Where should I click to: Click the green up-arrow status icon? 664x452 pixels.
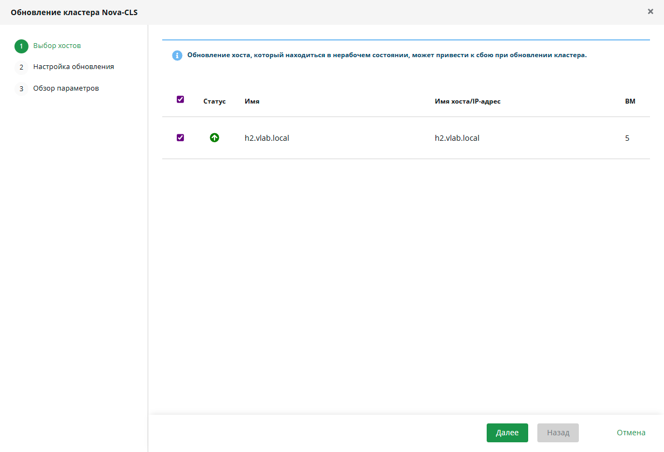(215, 138)
